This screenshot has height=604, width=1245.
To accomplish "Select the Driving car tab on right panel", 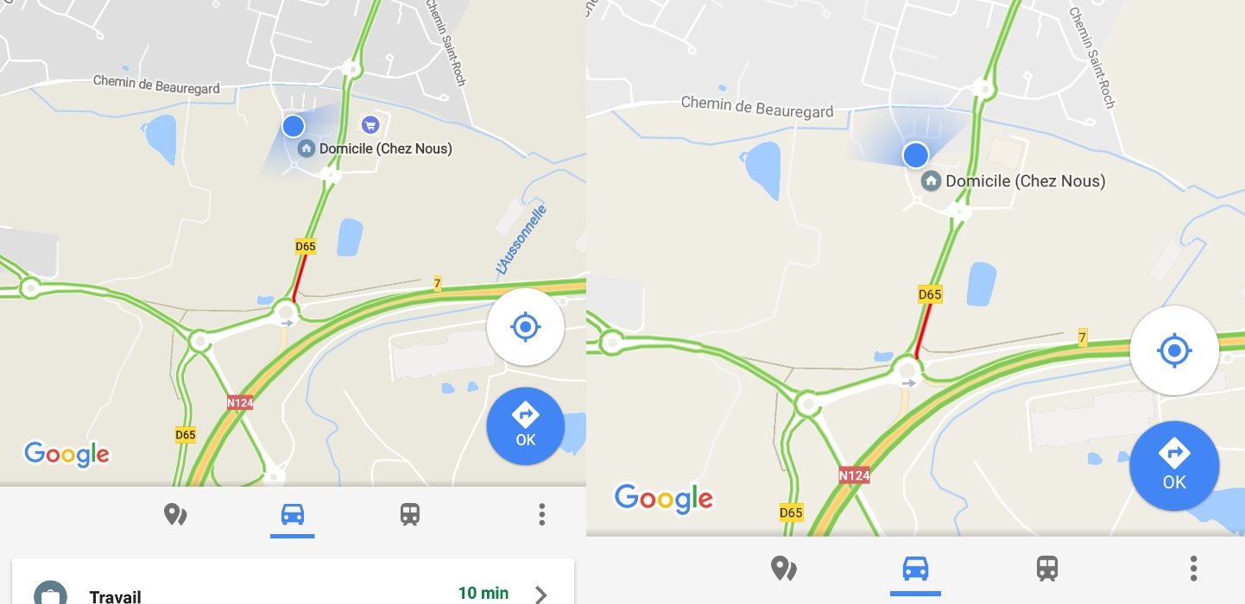I will 915,569.
